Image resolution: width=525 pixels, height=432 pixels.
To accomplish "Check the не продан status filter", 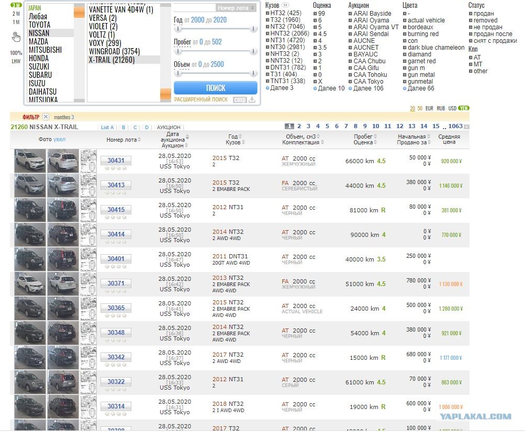I will pyautogui.click(x=471, y=27).
